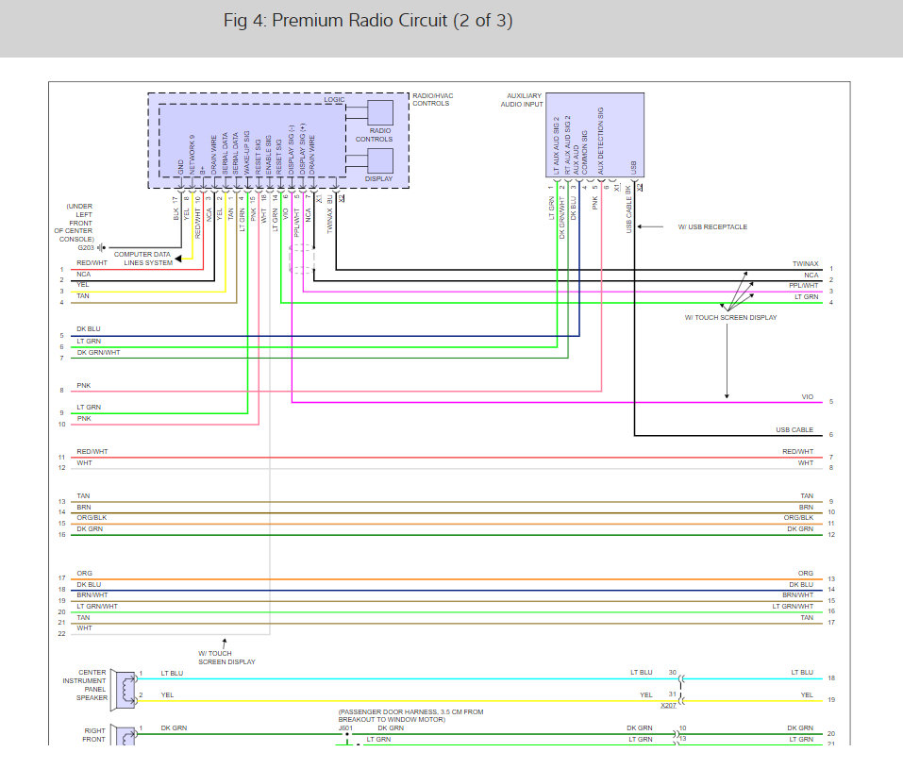
Task: Click the G203 ground symbol
Action: [x=101, y=248]
